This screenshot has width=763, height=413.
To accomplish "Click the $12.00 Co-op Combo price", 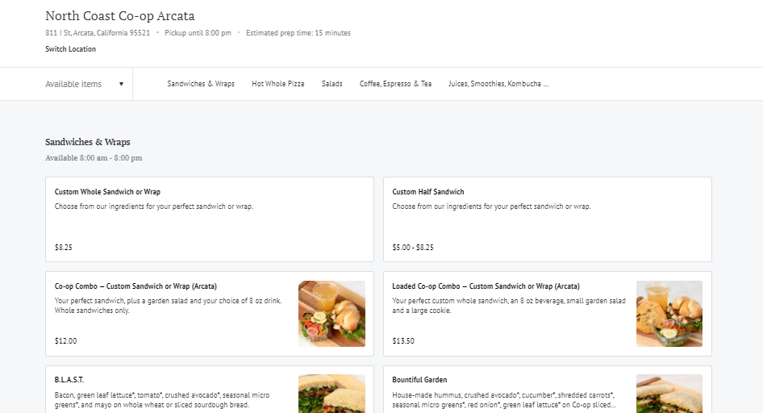I will [x=65, y=341].
